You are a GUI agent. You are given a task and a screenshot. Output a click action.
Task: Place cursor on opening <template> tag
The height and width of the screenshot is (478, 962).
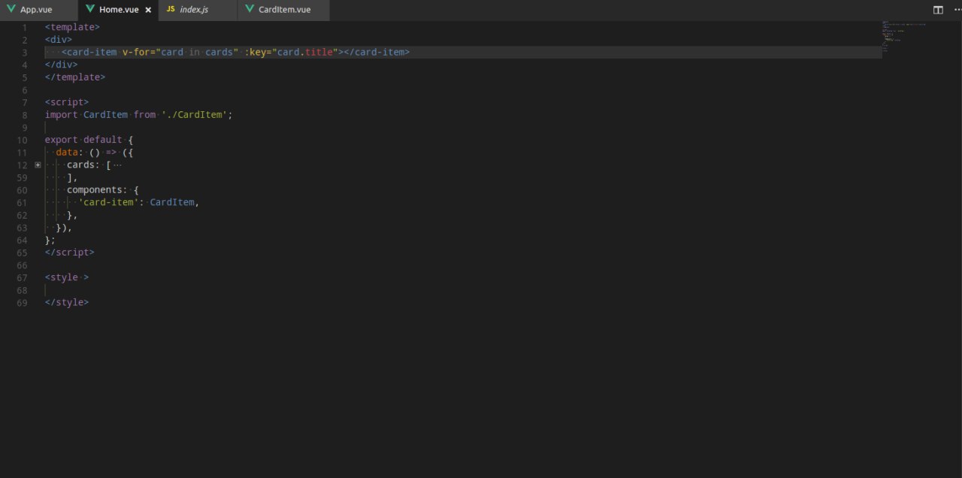[x=72, y=27]
